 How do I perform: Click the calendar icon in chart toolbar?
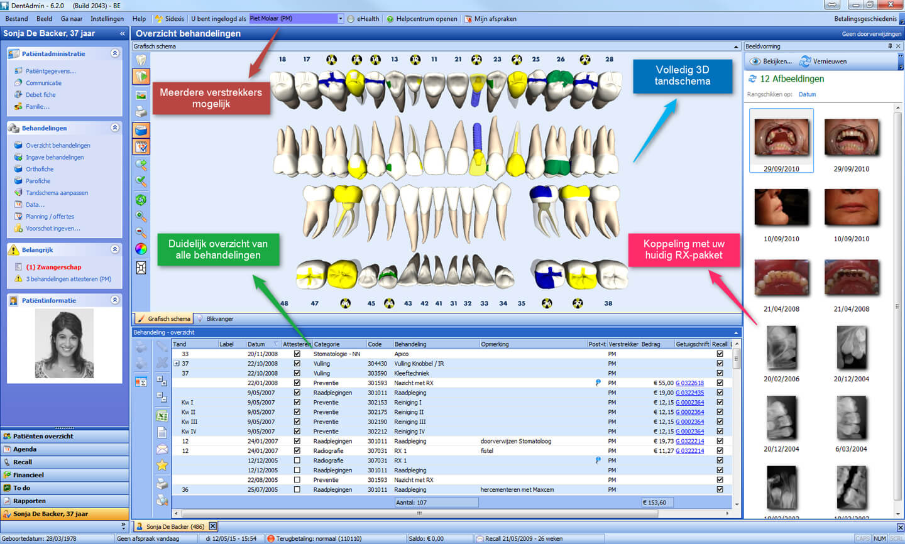coord(141,147)
